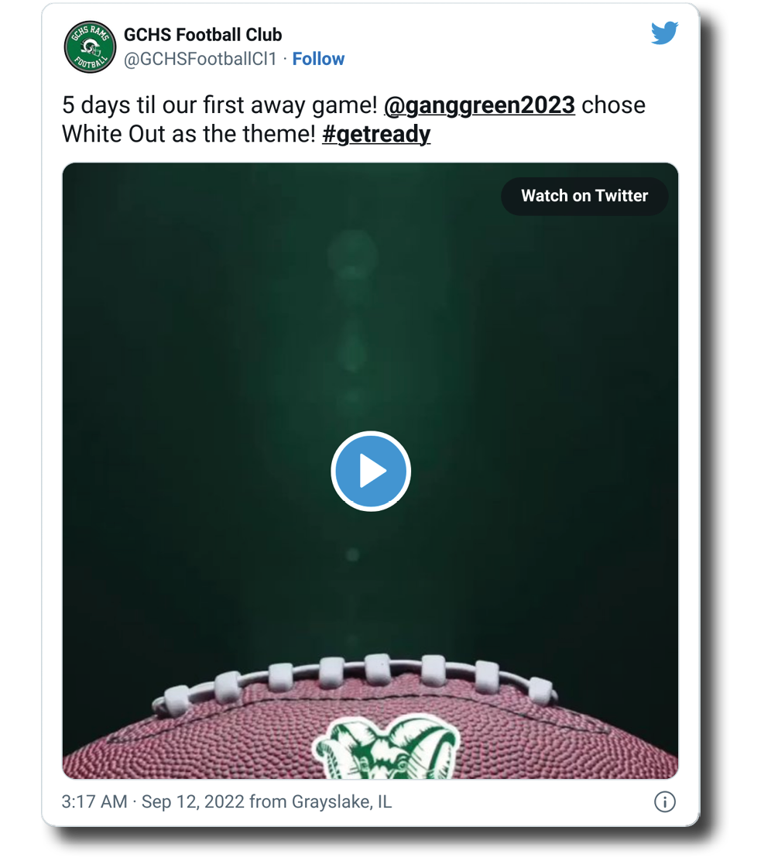Open the #getready hashtag
This screenshot has height=861, width=771.
click(376, 134)
